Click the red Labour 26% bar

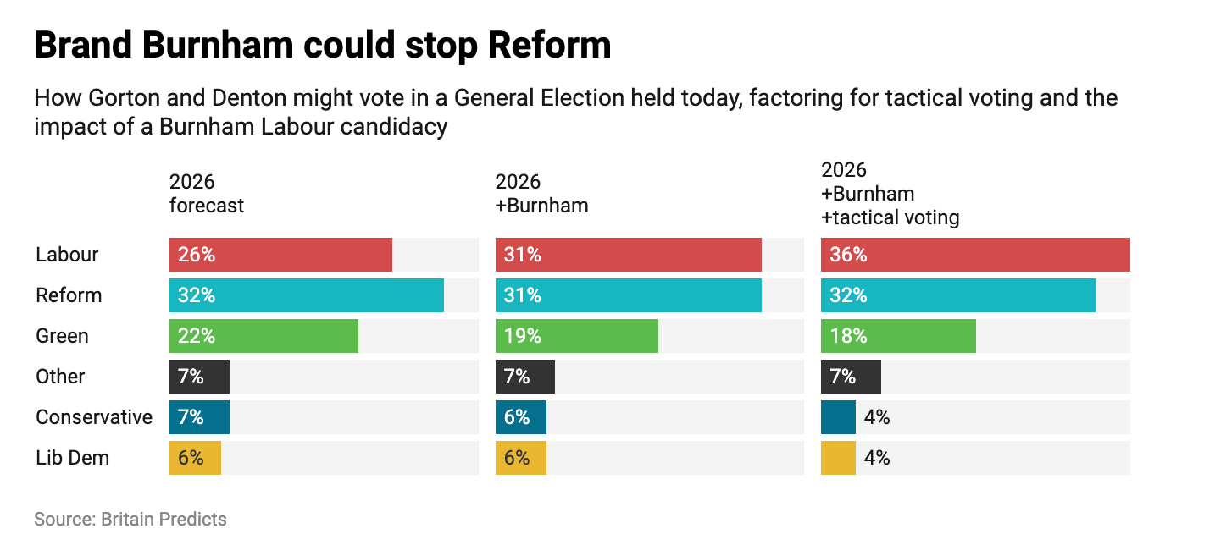(x=280, y=255)
